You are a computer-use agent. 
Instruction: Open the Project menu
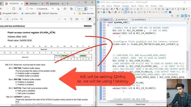click(x=141, y=6)
